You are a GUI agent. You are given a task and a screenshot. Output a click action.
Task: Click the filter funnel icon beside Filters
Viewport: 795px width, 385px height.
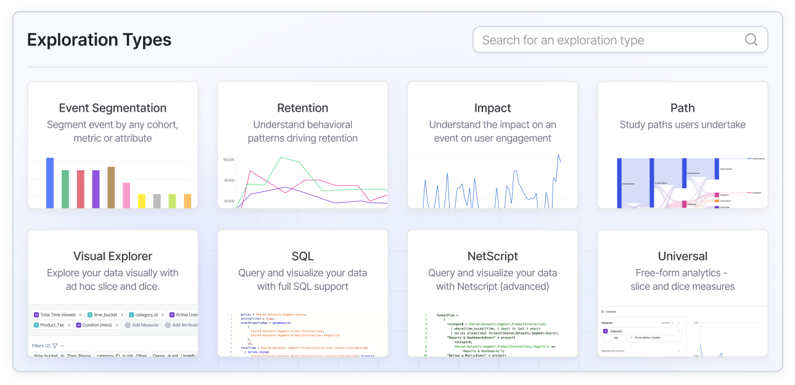55,346
